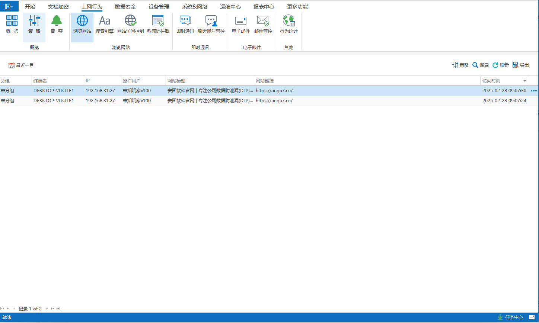Select the 策略 policy ribbon icon

coord(34,24)
